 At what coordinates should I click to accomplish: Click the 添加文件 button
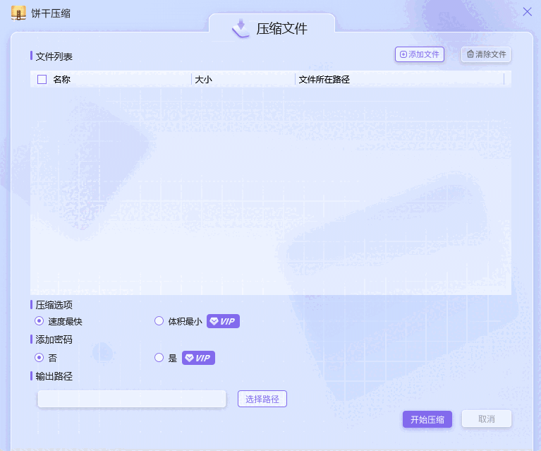420,54
